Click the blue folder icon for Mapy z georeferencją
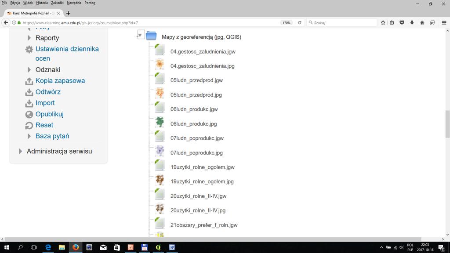Image resolution: width=450 pixels, height=253 pixels. coord(151,36)
